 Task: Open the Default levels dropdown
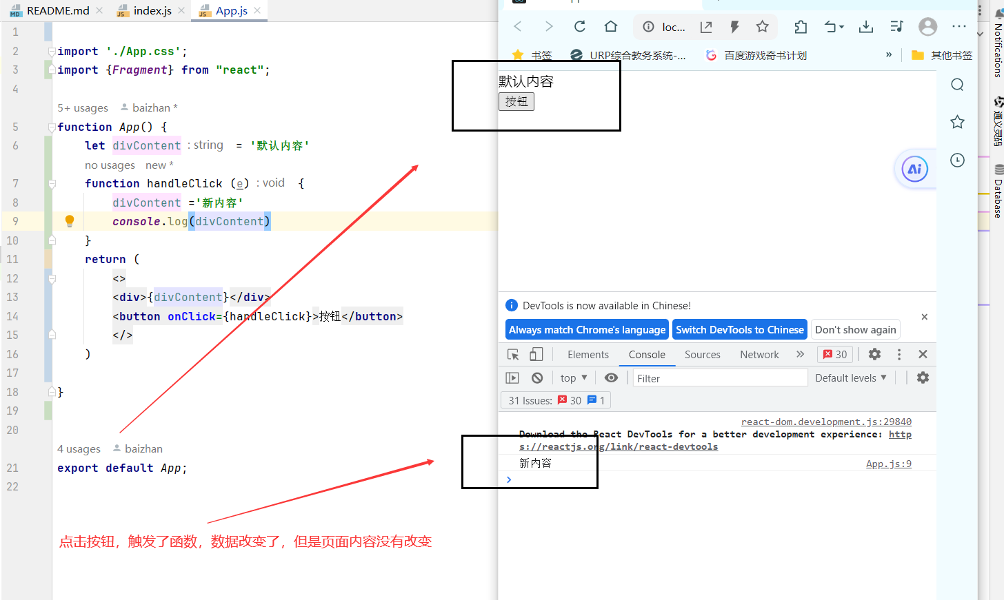click(851, 377)
